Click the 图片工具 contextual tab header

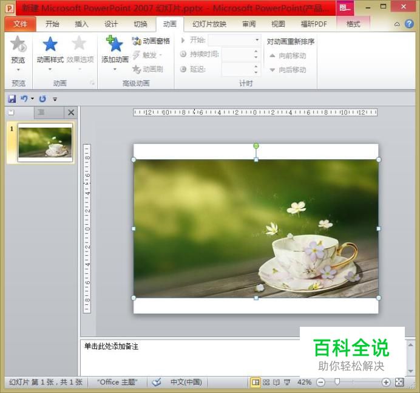point(345,8)
